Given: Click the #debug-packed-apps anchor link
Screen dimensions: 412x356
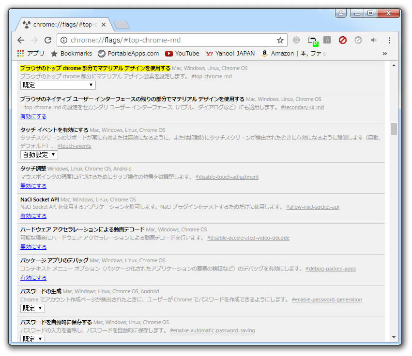Looking at the screenshot, I should pyautogui.click(x=331, y=269).
